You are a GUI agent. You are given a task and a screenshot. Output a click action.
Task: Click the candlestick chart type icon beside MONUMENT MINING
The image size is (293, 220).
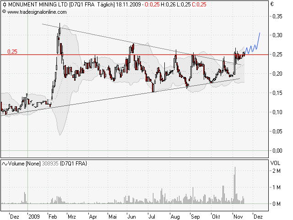[4, 5]
